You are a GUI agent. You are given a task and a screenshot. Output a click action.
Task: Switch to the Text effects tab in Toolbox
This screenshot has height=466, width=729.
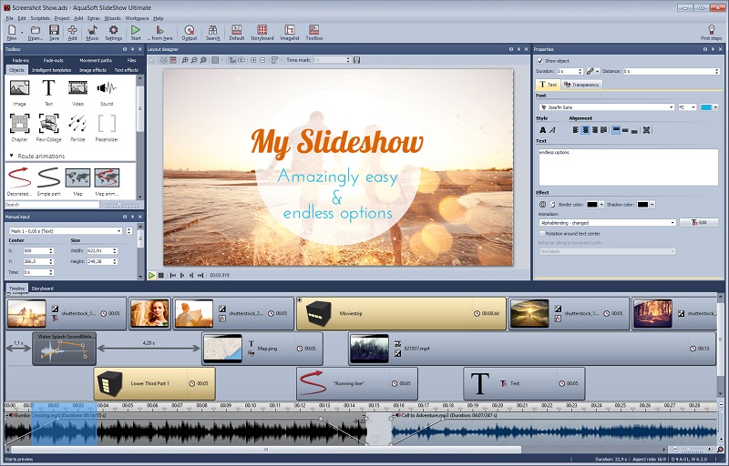pyautogui.click(x=126, y=70)
